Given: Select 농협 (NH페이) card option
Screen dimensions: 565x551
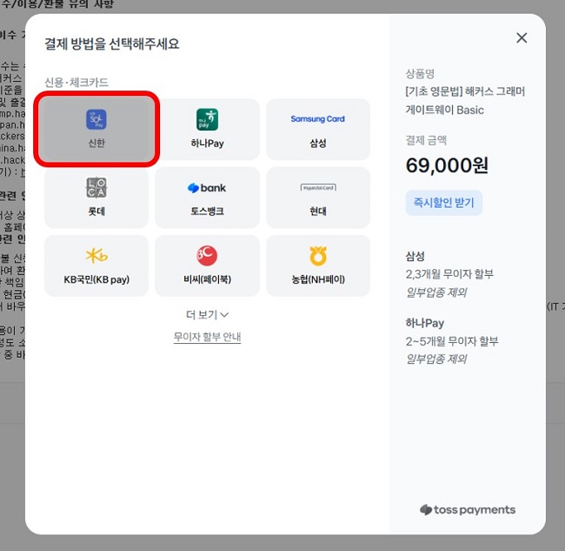Looking at the screenshot, I should [x=317, y=265].
